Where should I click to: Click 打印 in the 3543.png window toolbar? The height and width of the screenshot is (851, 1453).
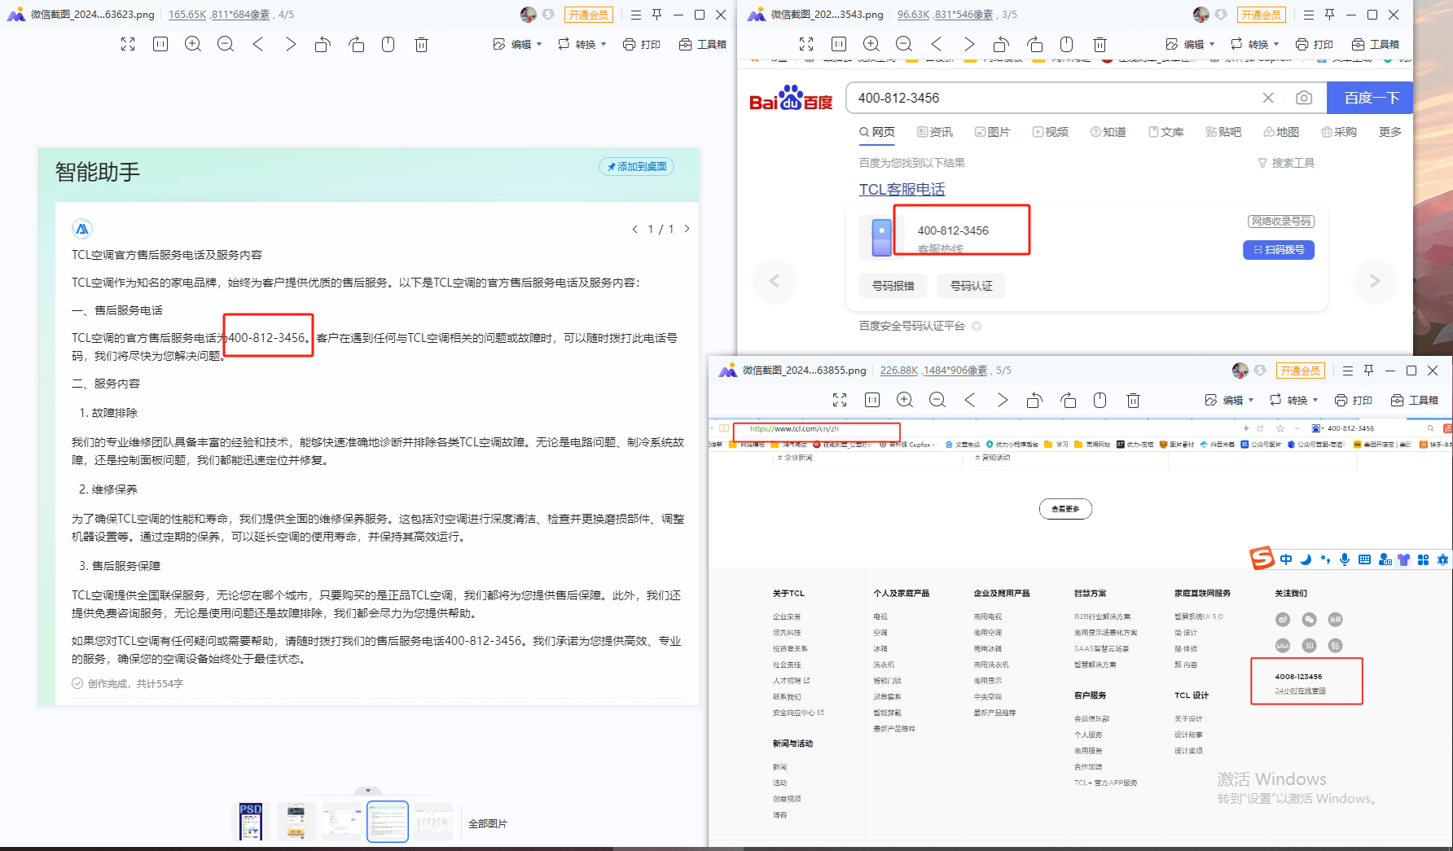1315,45
